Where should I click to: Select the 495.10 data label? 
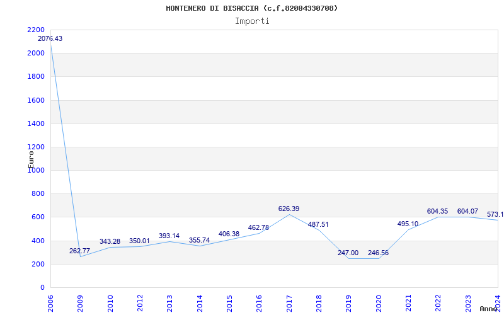[x=408, y=224]
